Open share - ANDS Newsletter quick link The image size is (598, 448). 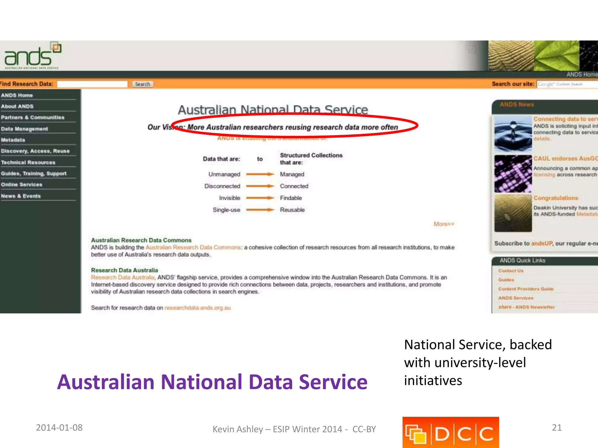[526, 307]
